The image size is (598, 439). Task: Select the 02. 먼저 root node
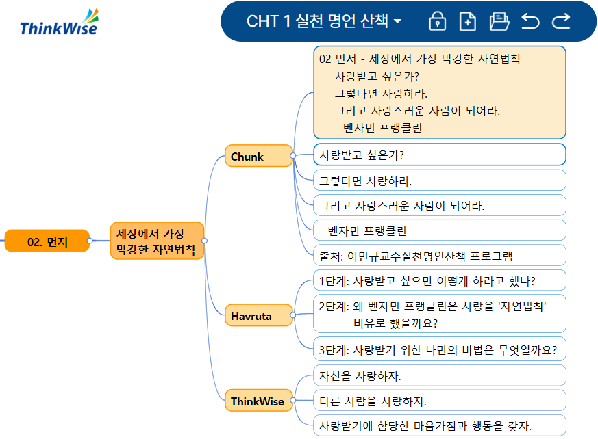point(47,241)
